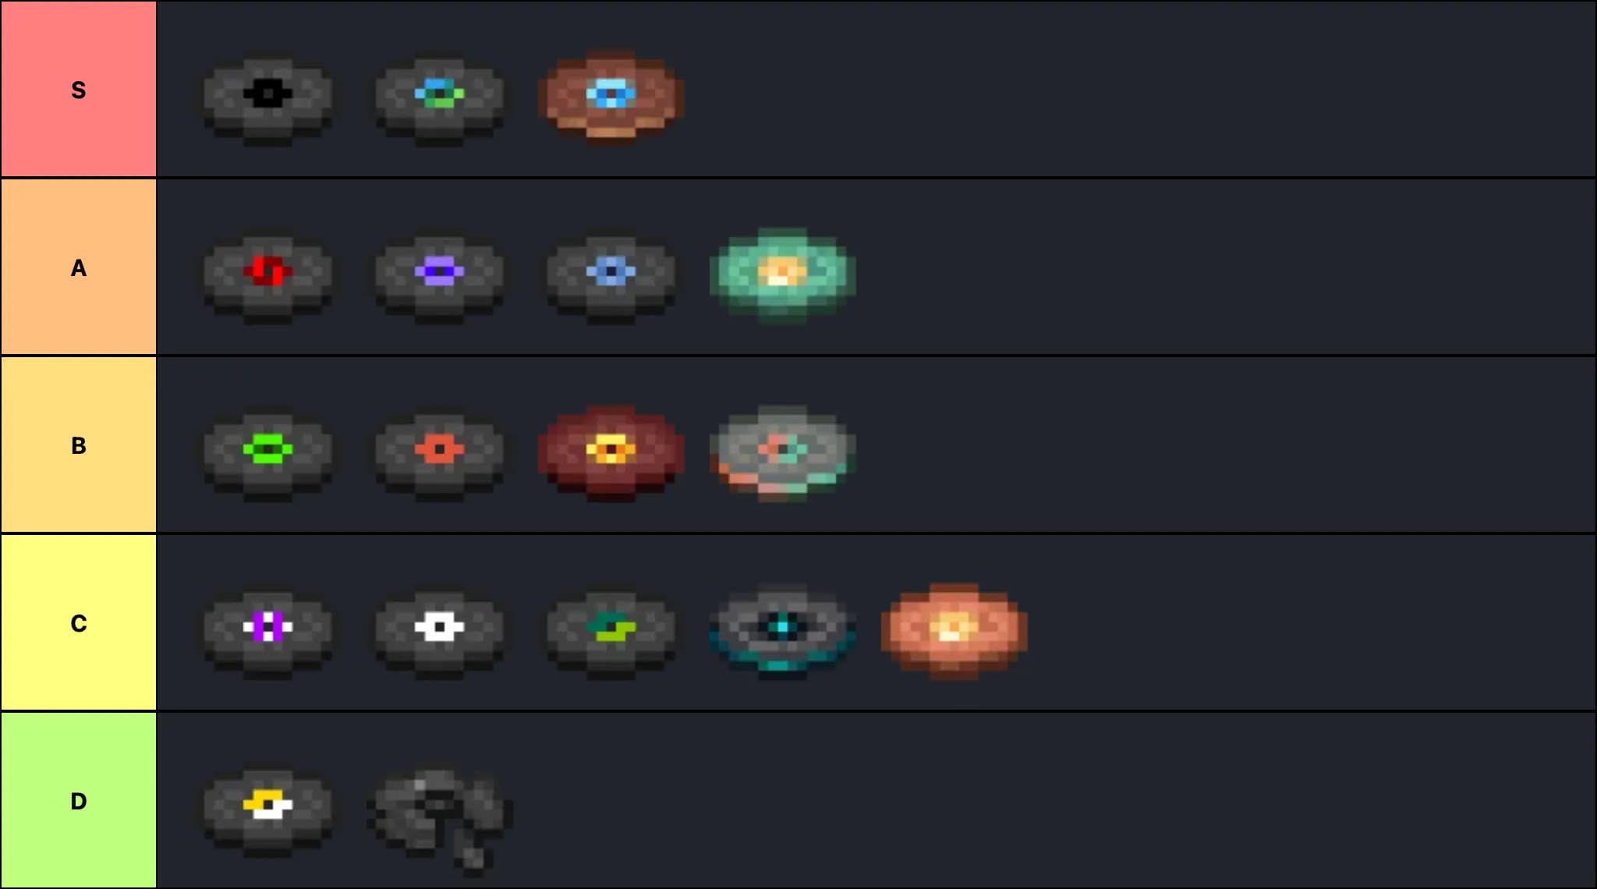Click the red S tier label

pos(79,89)
